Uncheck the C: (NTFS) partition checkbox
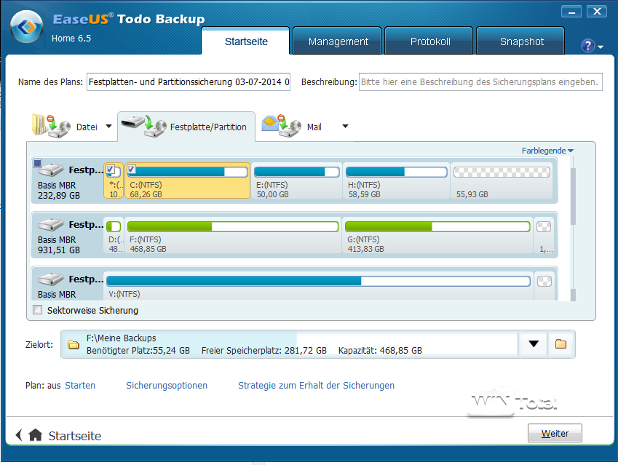 132,170
